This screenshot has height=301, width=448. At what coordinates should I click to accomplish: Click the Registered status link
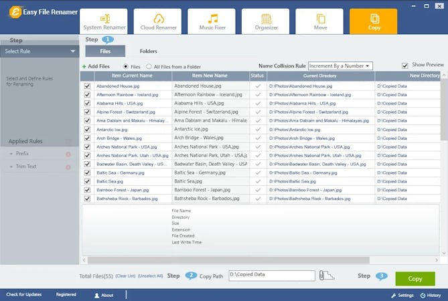click(66, 294)
